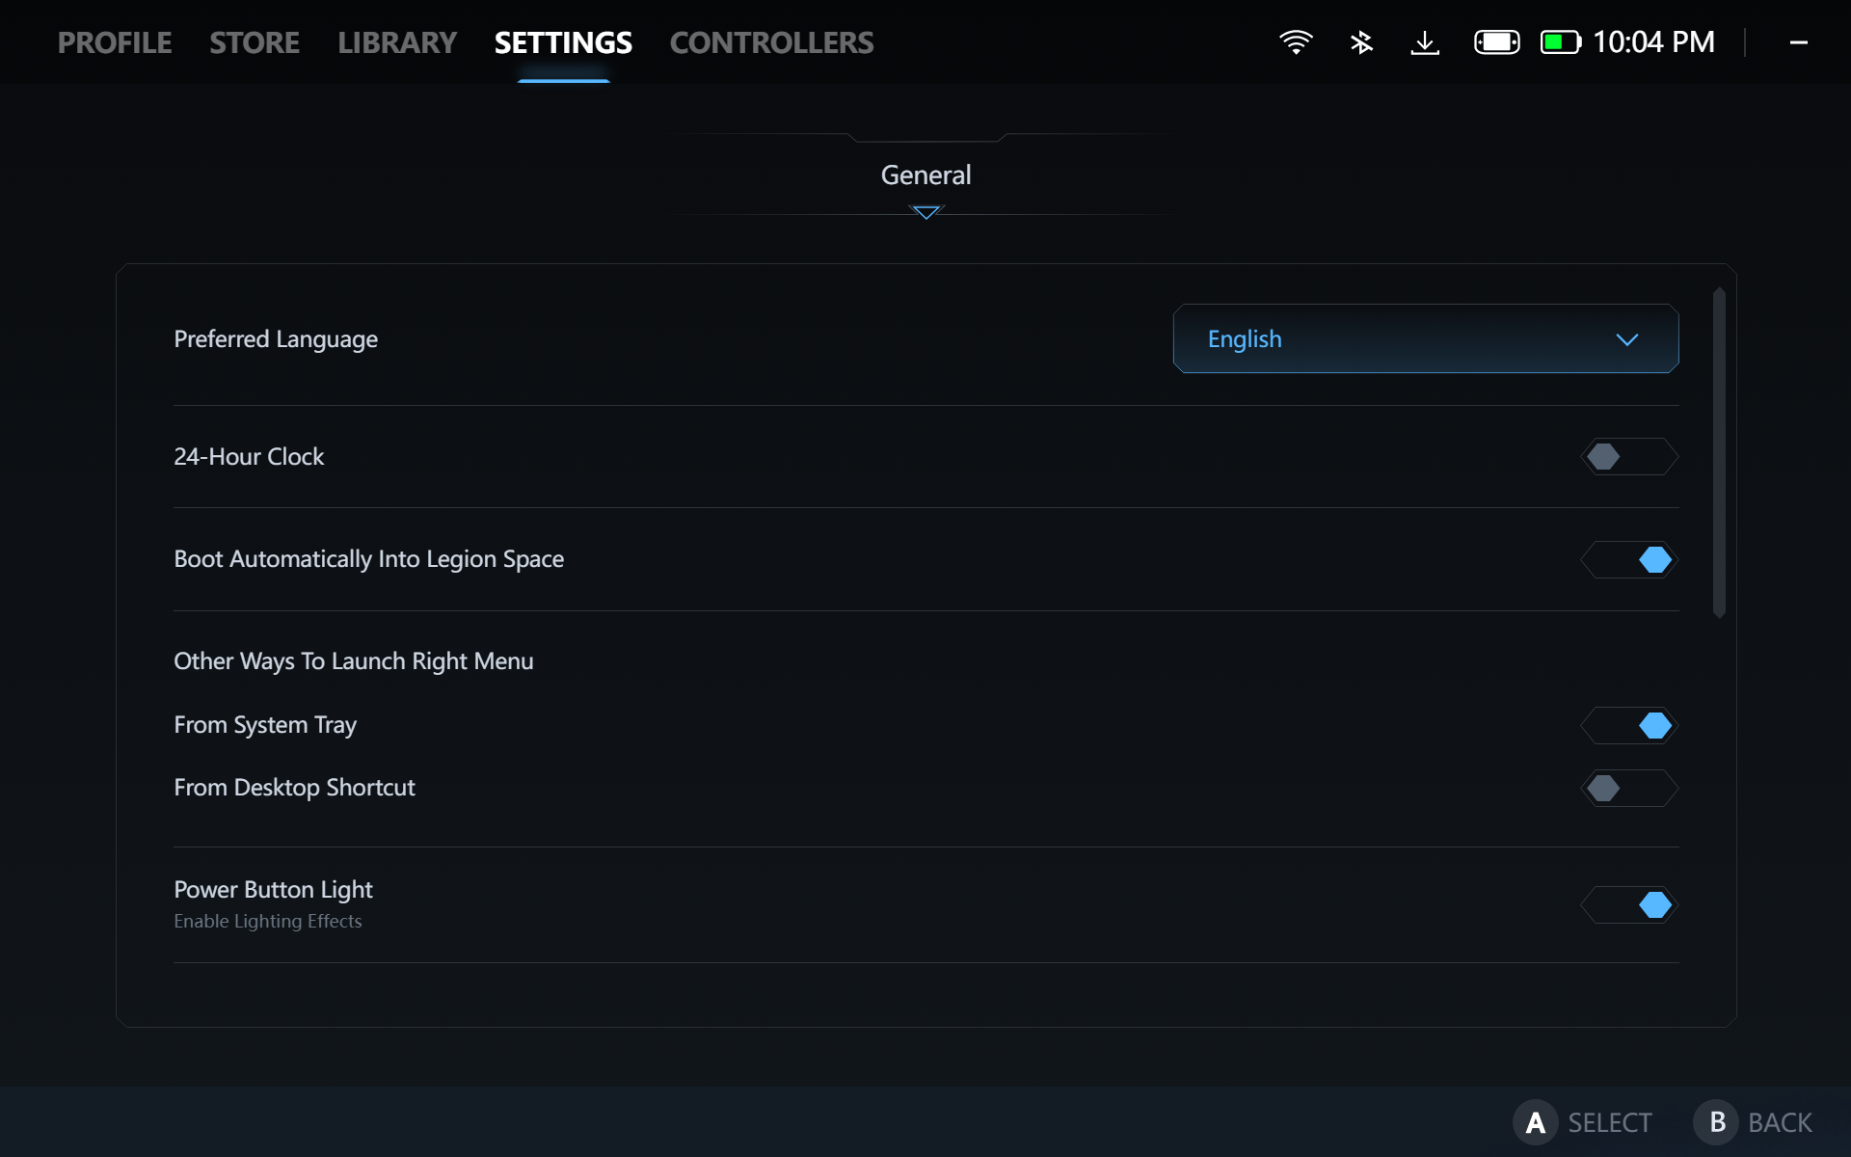Enable launching right menu From Desktop Shortcut
The height and width of the screenshot is (1157, 1851).
pos(1629,788)
